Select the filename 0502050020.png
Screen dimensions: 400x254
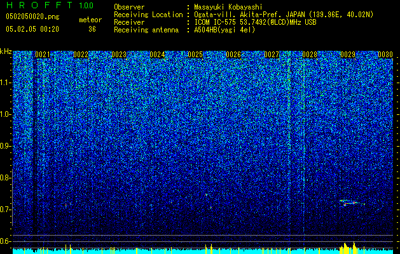[32, 17]
